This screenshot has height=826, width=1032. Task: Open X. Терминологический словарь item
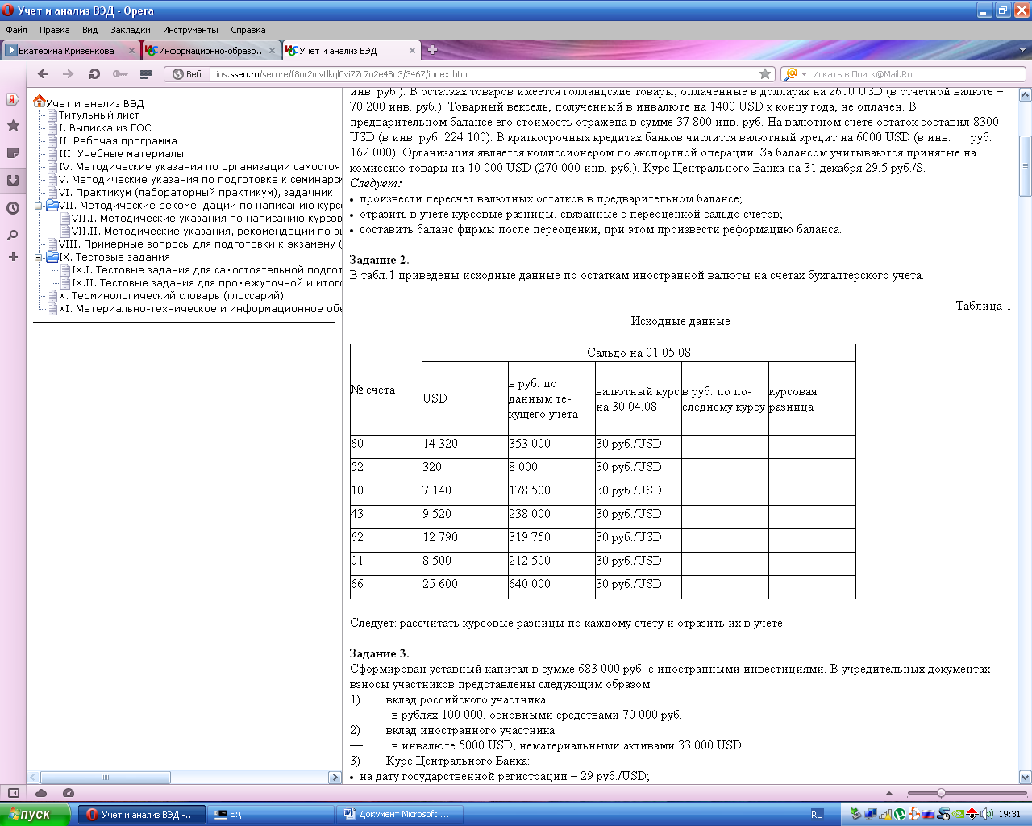[171, 296]
